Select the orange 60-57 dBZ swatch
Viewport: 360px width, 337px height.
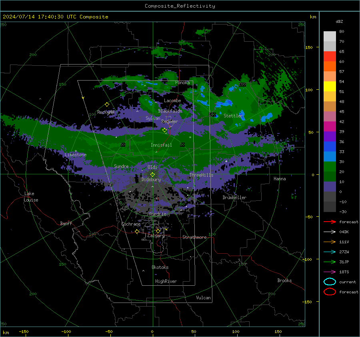[330, 66]
